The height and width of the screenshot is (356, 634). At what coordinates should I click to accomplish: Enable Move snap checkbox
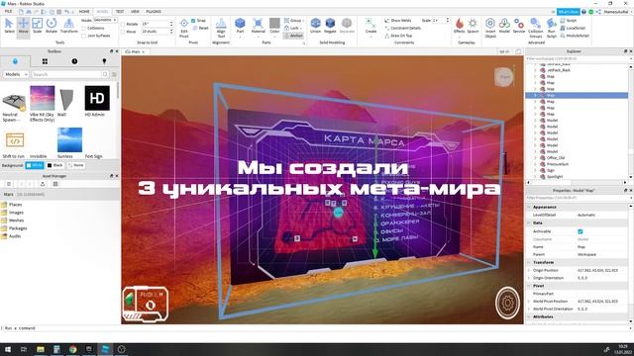click(x=123, y=32)
